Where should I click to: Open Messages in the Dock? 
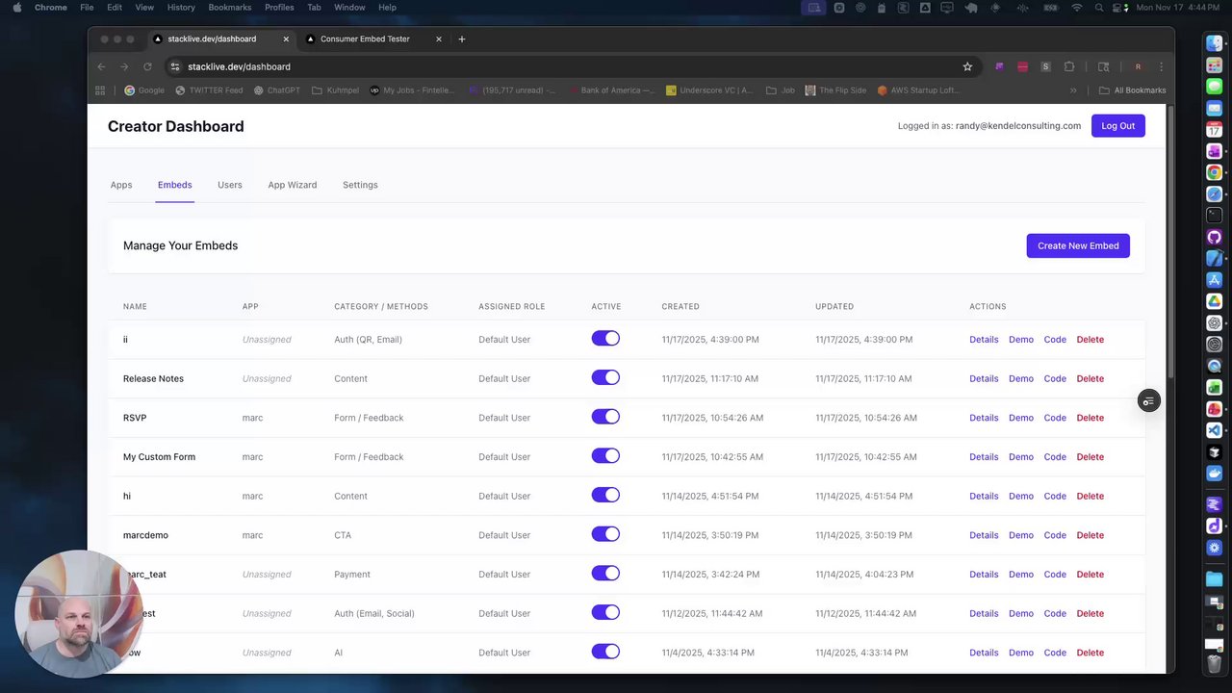(1215, 87)
